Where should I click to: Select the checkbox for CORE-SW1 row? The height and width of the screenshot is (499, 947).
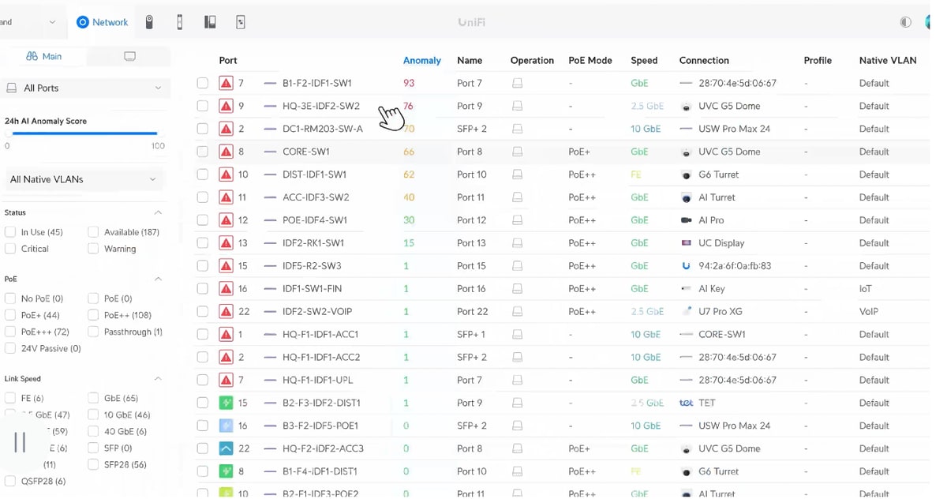pyautogui.click(x=203, y=152)
